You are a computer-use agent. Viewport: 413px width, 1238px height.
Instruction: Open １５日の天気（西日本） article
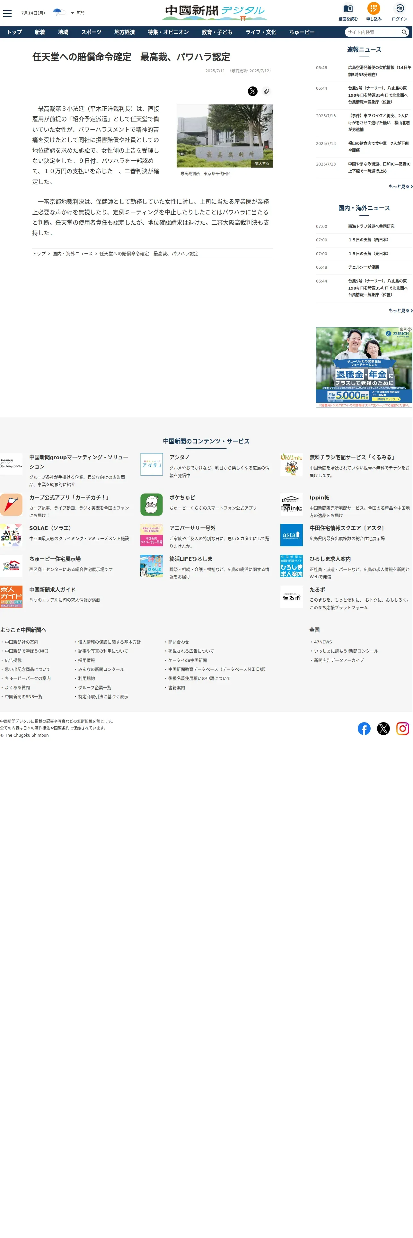(368, 240)
